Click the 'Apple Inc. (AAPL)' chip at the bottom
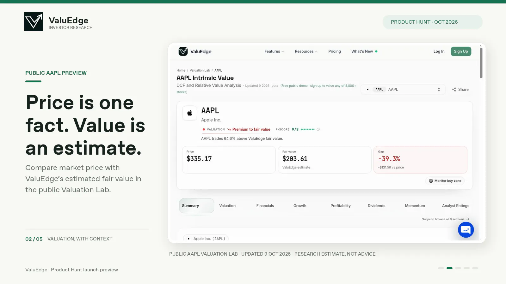Screen dimensions: 506x284 click(206, 239)
